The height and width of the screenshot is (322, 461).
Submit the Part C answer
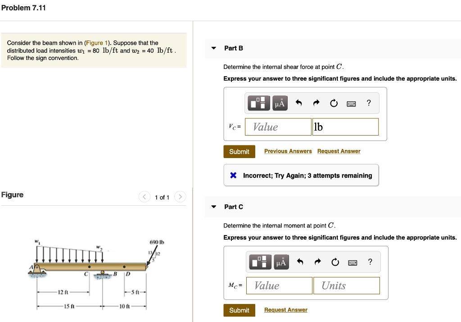(x=239, y=310)
